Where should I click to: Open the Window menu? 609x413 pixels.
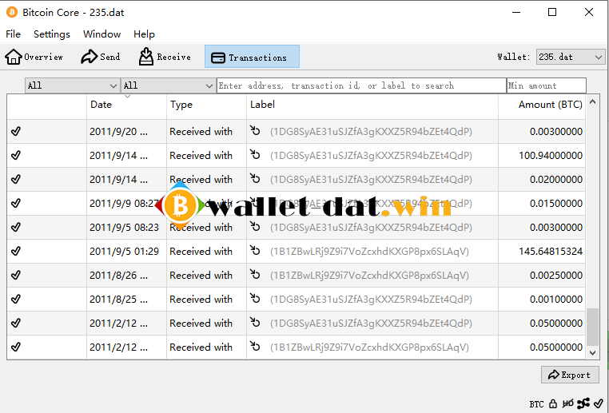101,34
